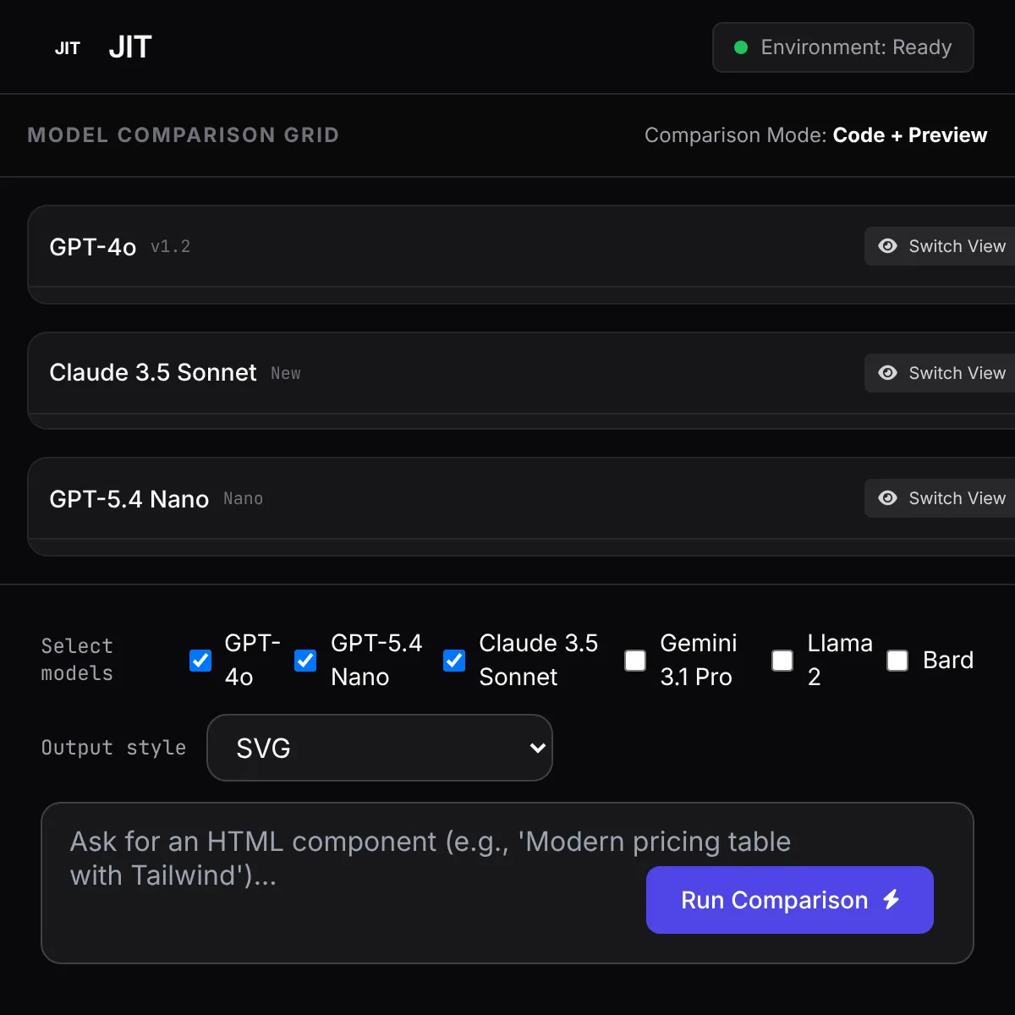Check the Bard model checkbox
The height and width of the screenshot is (1015, 1015).
(897, 661)
